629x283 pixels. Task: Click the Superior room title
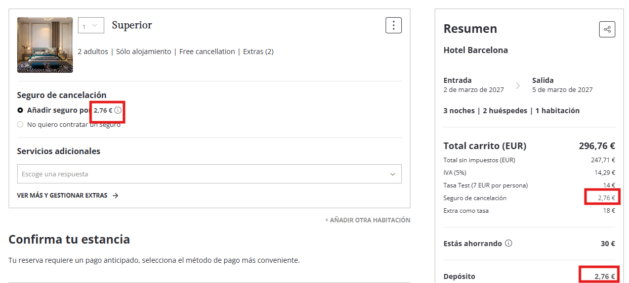click(132, 25)
